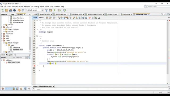Viewport: 170px width, 96px height.
Task: Jump to last edit in editor toolbar
Action: pos(47,18)
